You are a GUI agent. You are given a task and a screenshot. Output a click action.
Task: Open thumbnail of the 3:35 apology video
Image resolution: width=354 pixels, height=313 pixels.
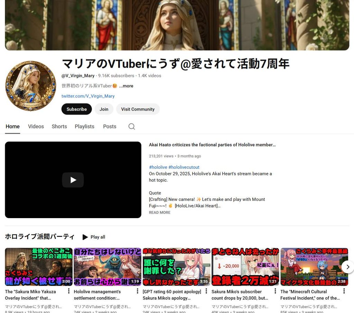click(x=176, y=267)
